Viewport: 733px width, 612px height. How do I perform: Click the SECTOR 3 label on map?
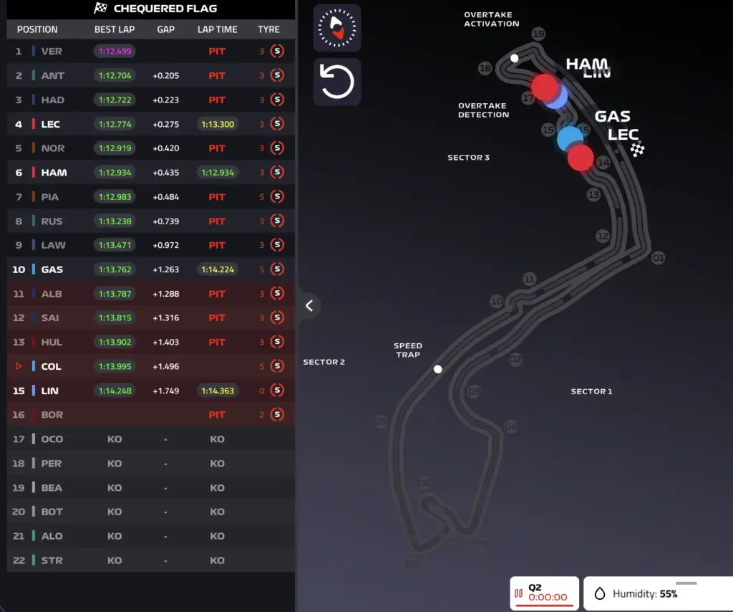(468, 157)
